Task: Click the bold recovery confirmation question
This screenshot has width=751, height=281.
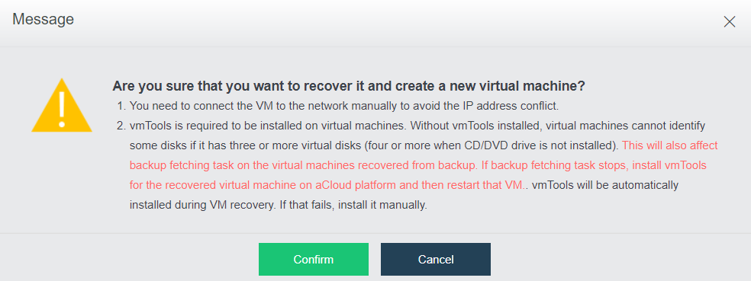Action: [x=349, y=86]
